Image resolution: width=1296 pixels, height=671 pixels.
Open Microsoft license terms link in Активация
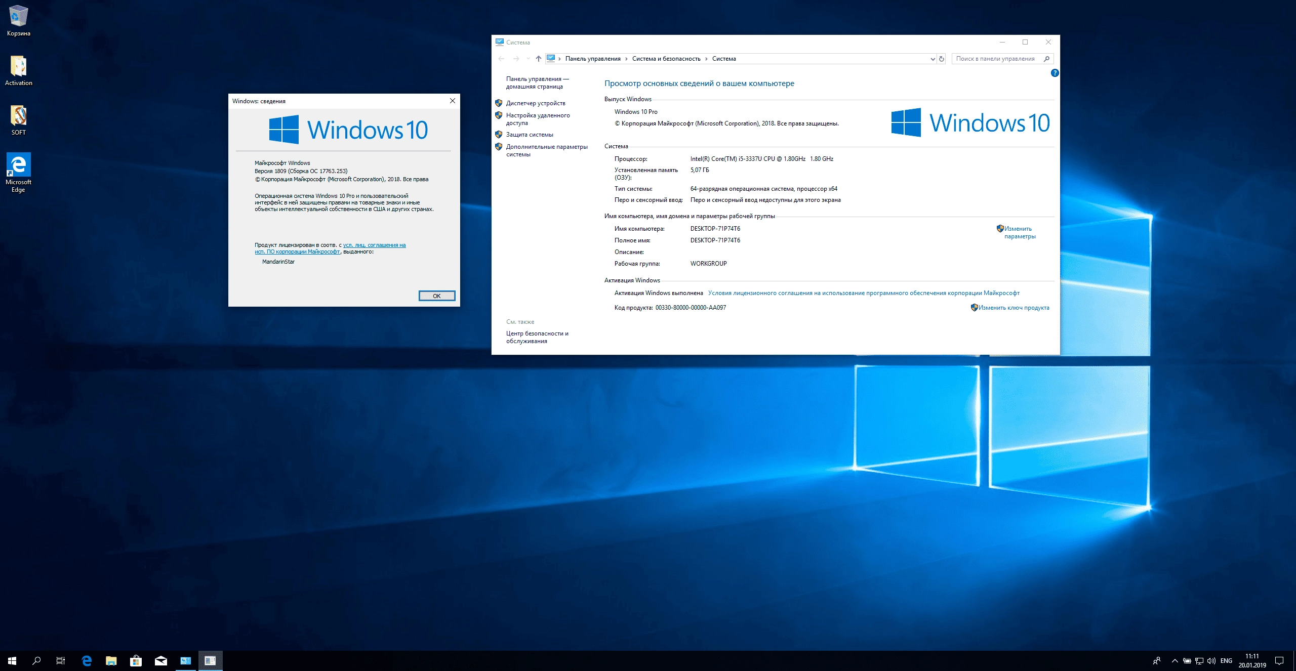(864, 293)
